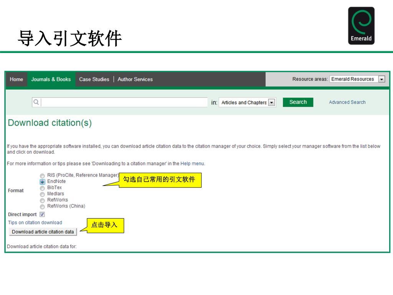Open the Case Studies menu item
The height and width of the screenshot is (295, 393).
point(94,79)
